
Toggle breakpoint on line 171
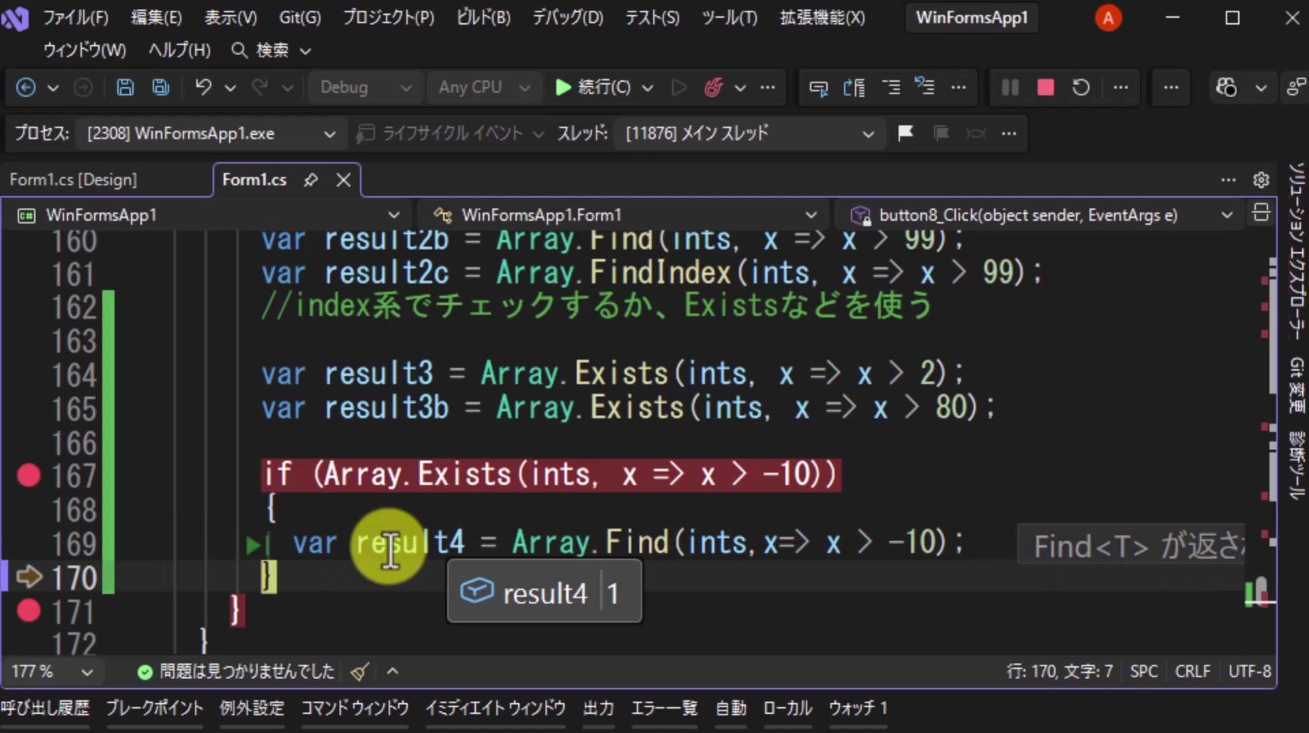coord(29,610)
